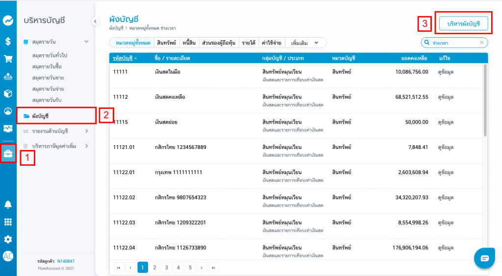
Task: Select the หนี้สิน category tab
Action: [x=188, y=43]
